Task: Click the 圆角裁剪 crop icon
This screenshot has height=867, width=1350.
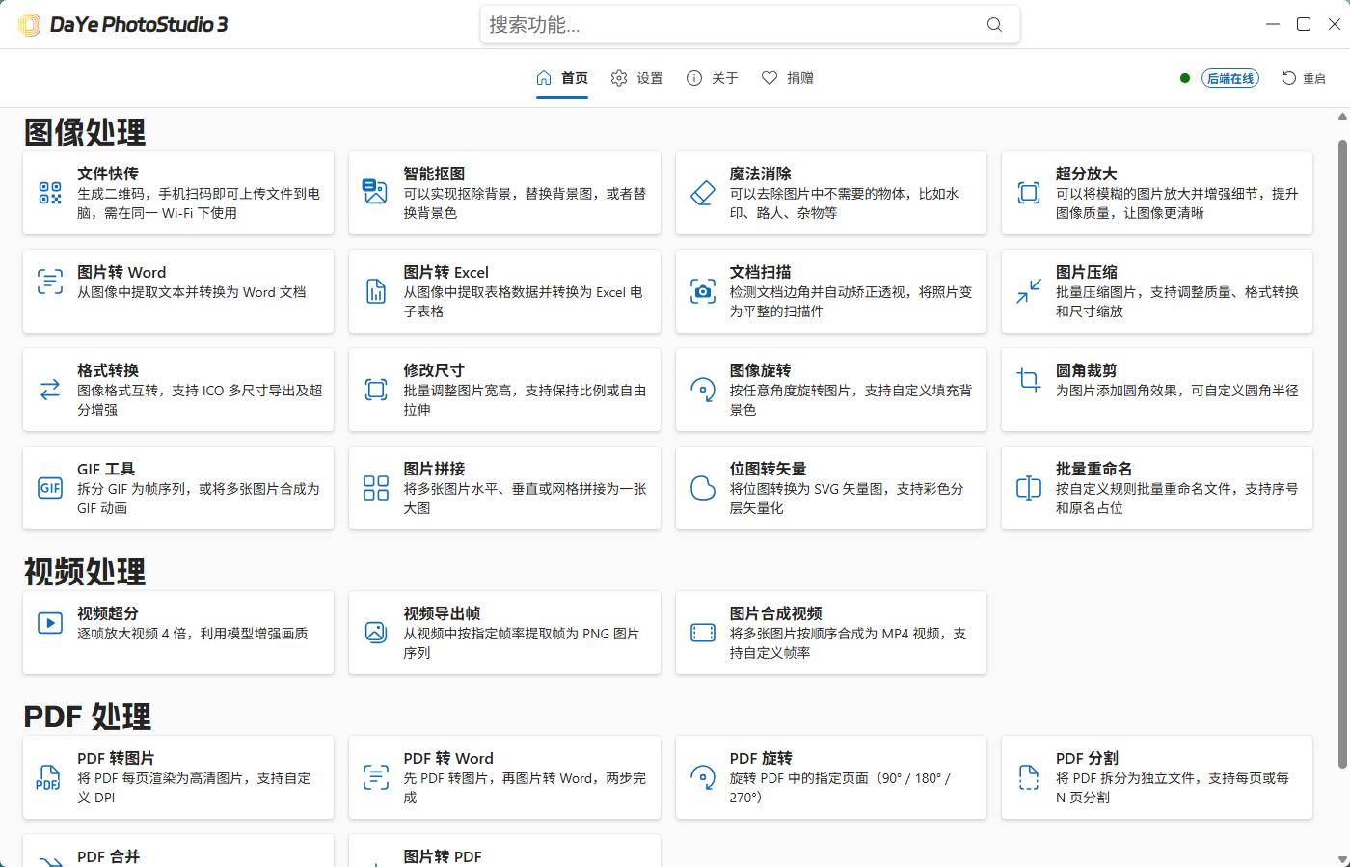Action: pyautogui.click(x=1029, y=380)
